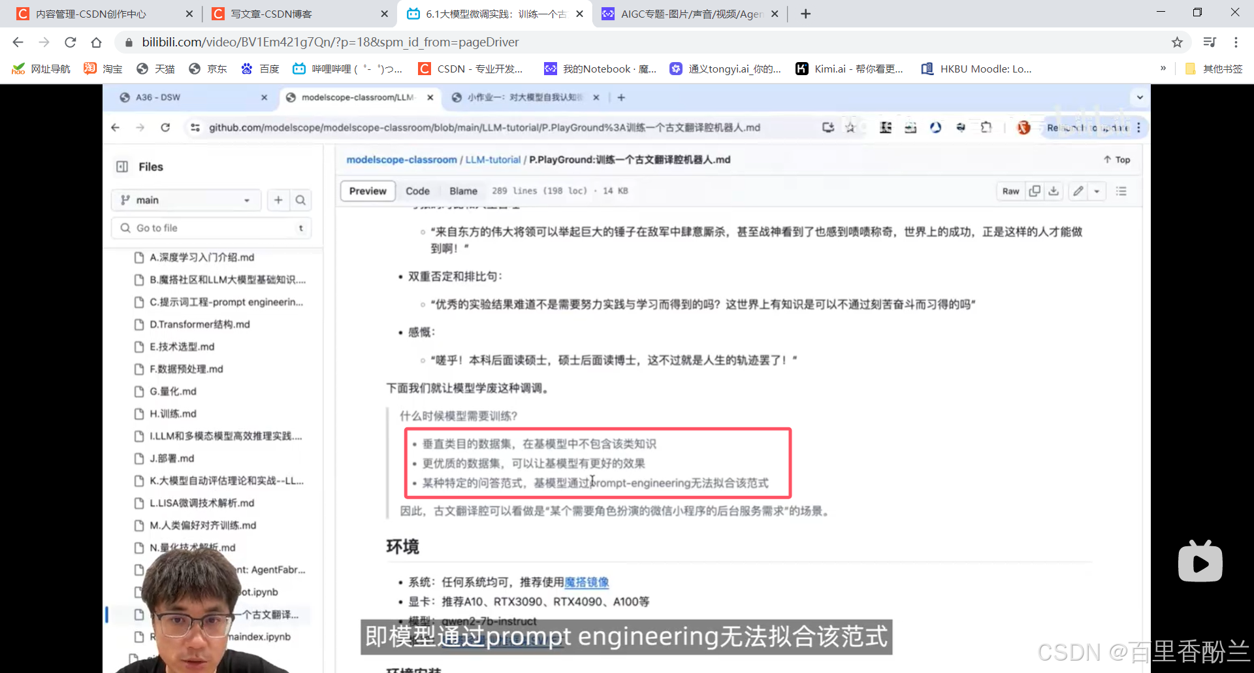Viewport: 1254px width, 673px height.
Task: Switch to AIGC专题 tab
Action: (x=689, y=14)
